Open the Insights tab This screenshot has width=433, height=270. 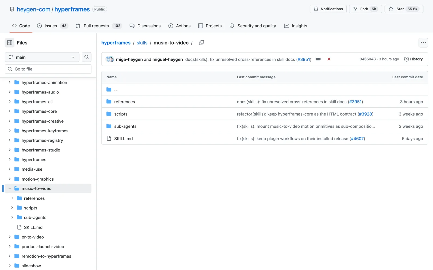pyautogui.click(x=296, y=26)
